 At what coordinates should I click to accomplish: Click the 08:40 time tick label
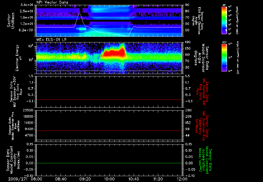pyautogui.click(x=61, y=179)
